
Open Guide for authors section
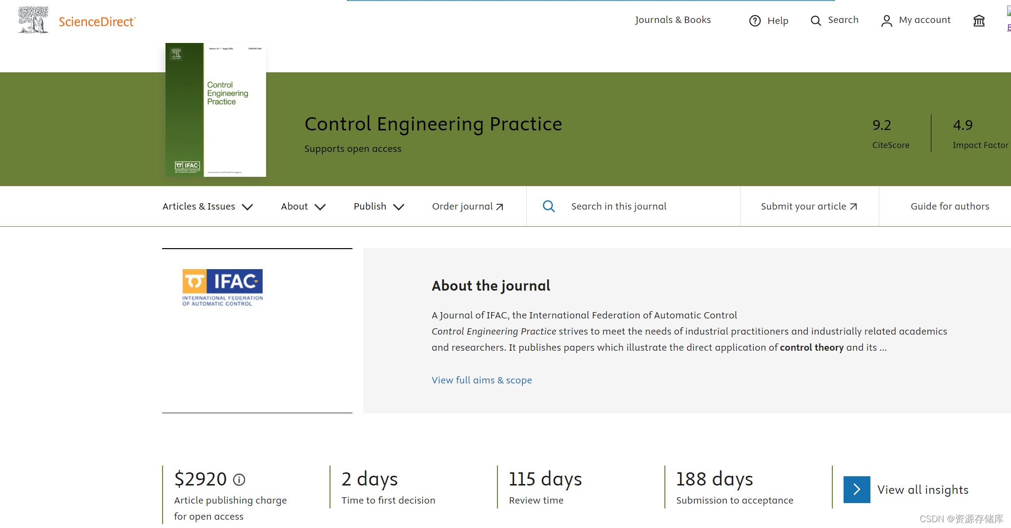tap(949, 206)
